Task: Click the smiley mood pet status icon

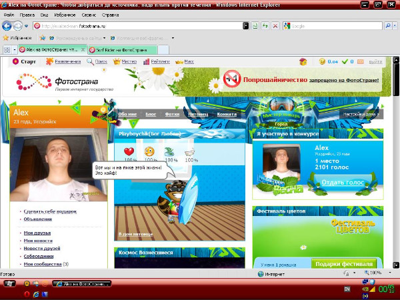Action: click(x=149, y=151)
